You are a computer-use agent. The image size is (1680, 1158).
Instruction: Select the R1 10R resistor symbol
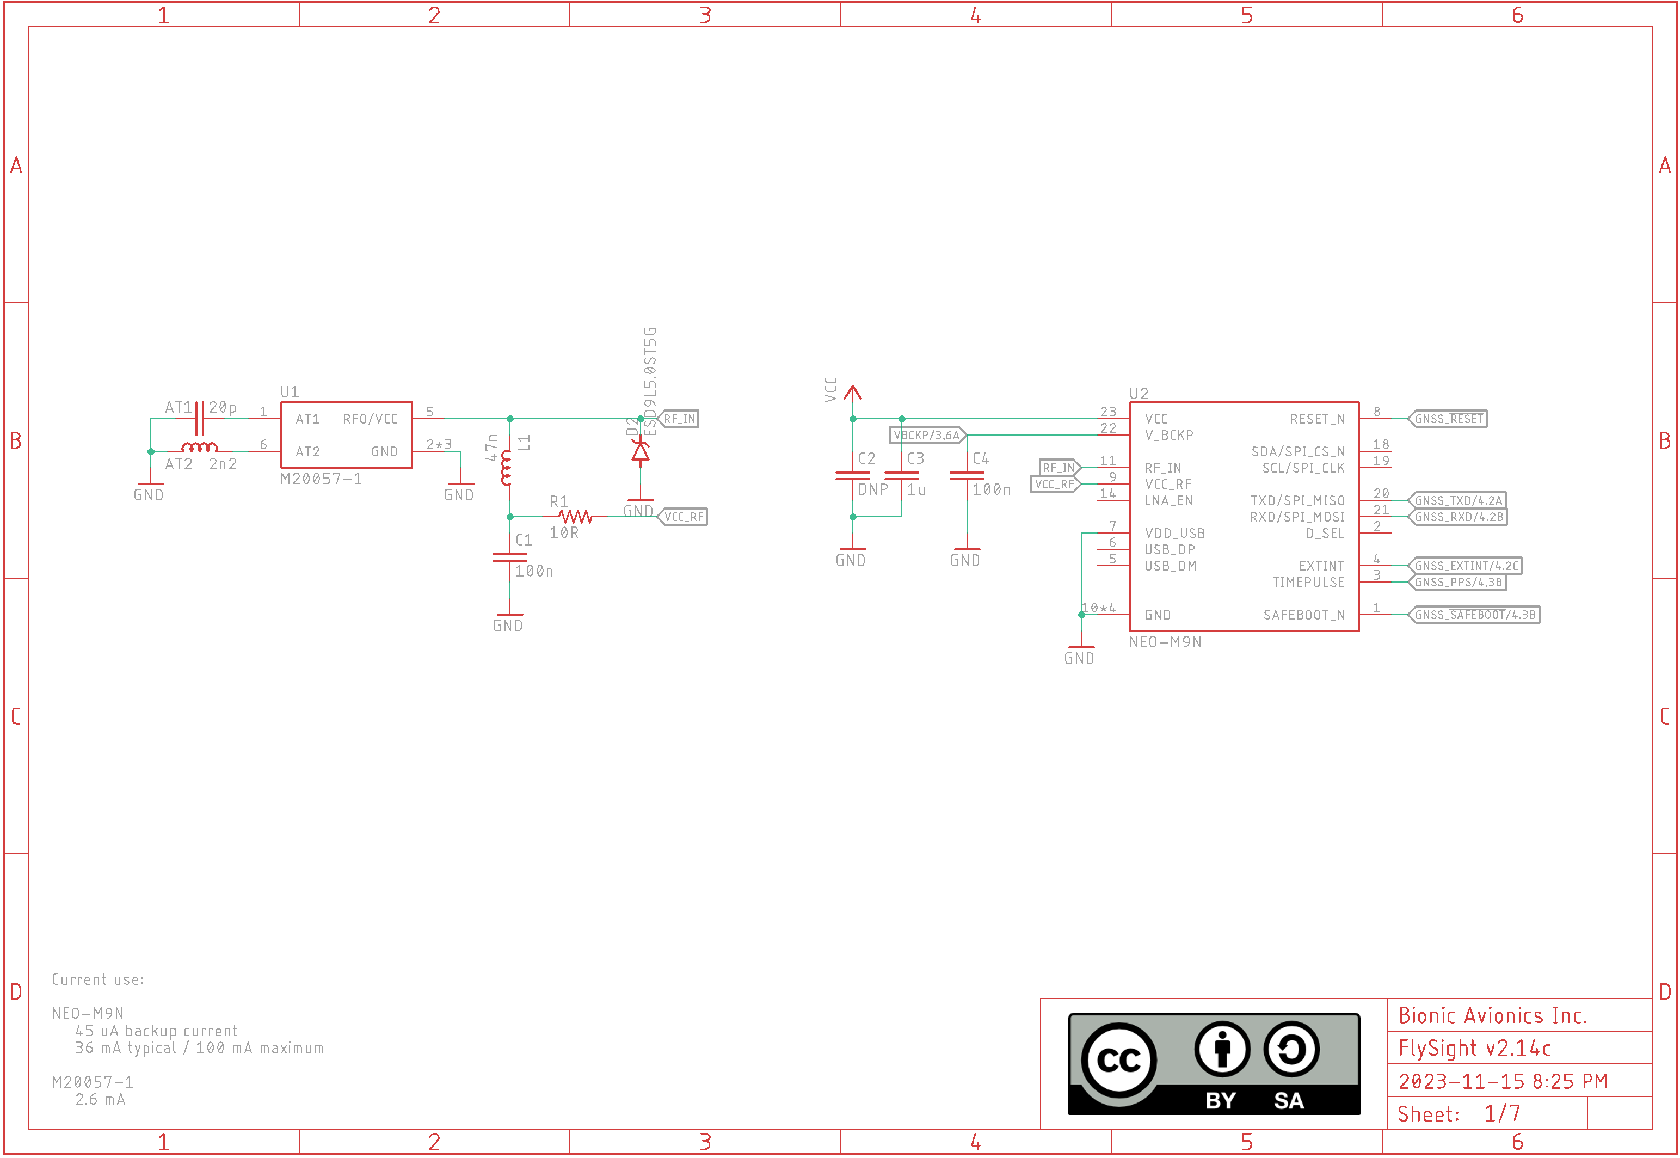pos(576,517)
